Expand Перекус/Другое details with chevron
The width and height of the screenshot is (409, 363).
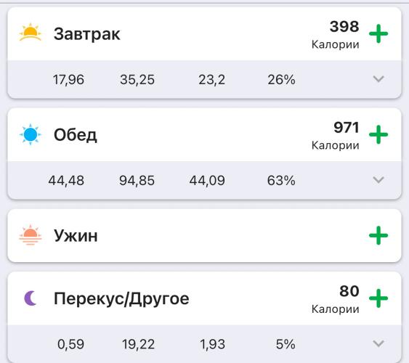pos(378,343)
